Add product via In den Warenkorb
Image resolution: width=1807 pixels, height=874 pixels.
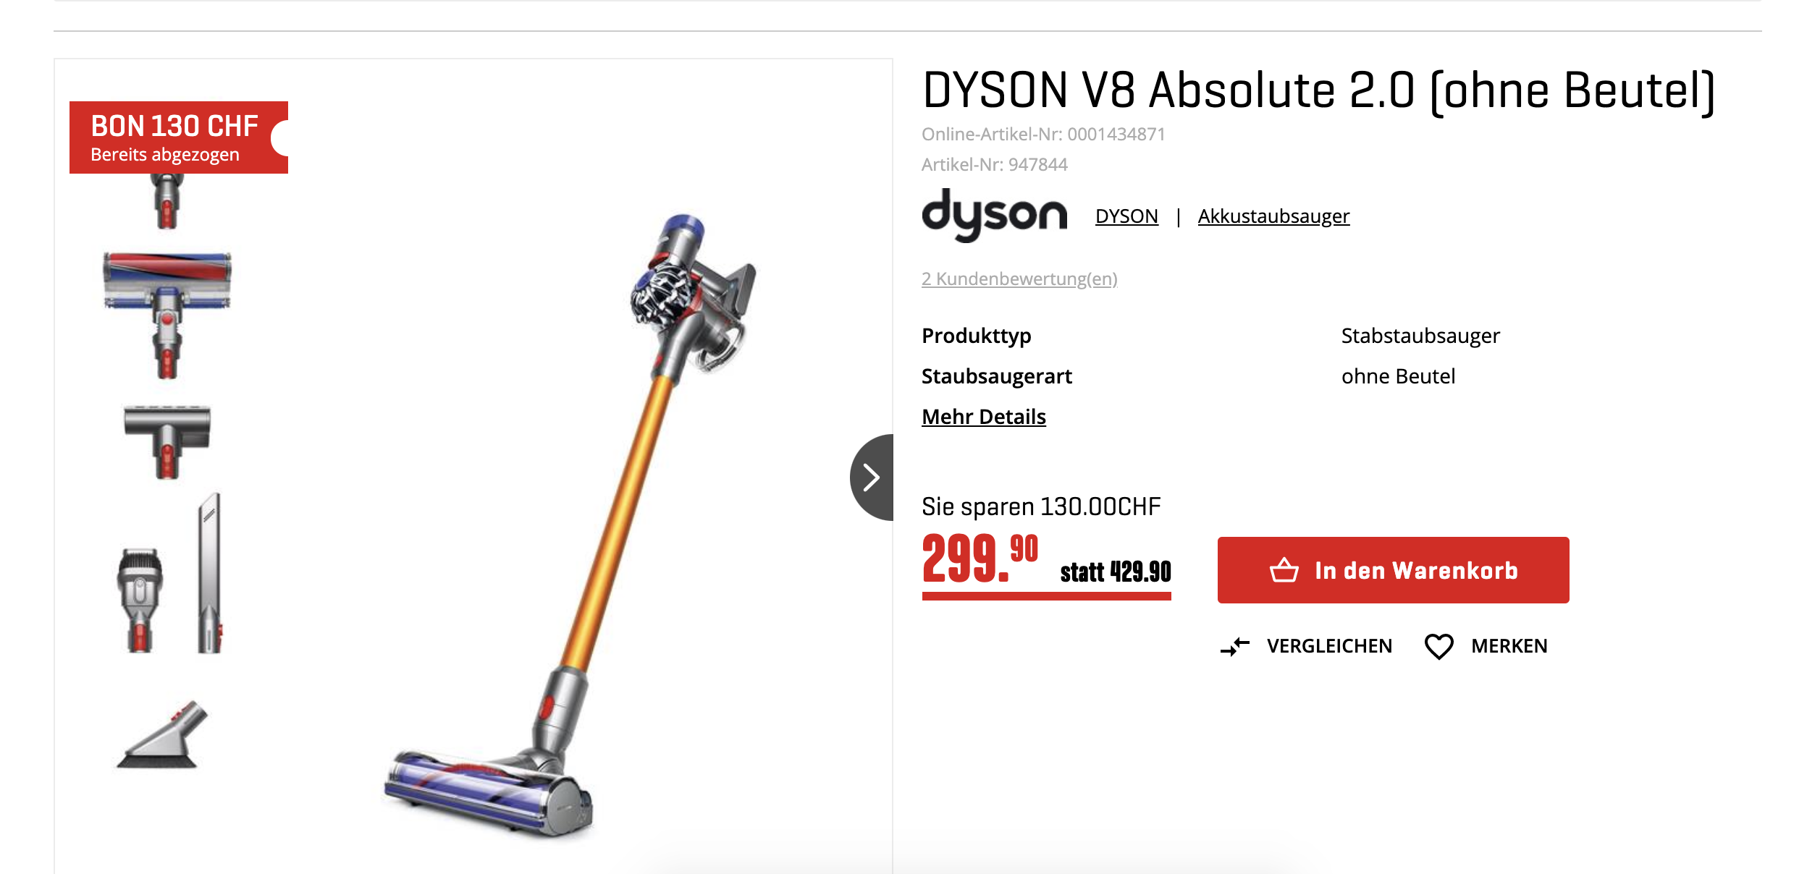pos(1393,570)
